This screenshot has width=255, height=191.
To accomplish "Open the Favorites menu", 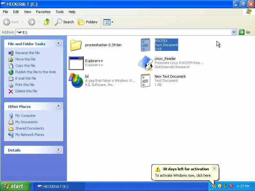I will click(x=43, y=12).
